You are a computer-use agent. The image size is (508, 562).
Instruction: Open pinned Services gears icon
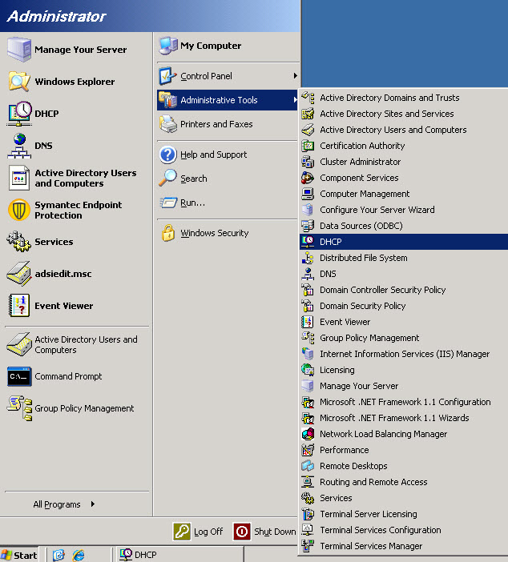(19, 242)
